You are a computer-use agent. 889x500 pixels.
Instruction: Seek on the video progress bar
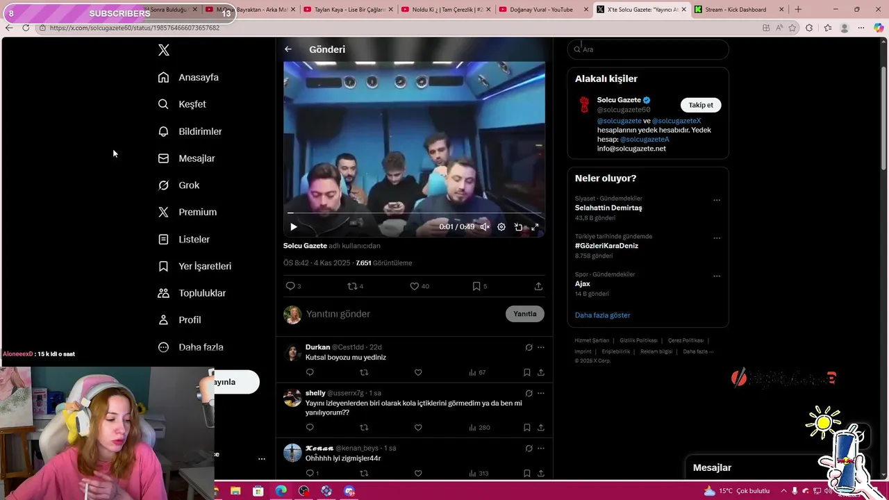coord(414,213)
